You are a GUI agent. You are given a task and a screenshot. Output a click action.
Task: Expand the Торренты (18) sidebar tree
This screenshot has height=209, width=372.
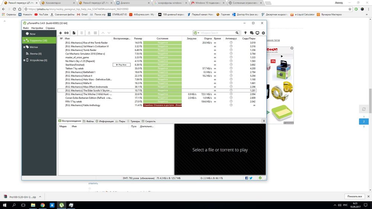[x=24, y=41]
